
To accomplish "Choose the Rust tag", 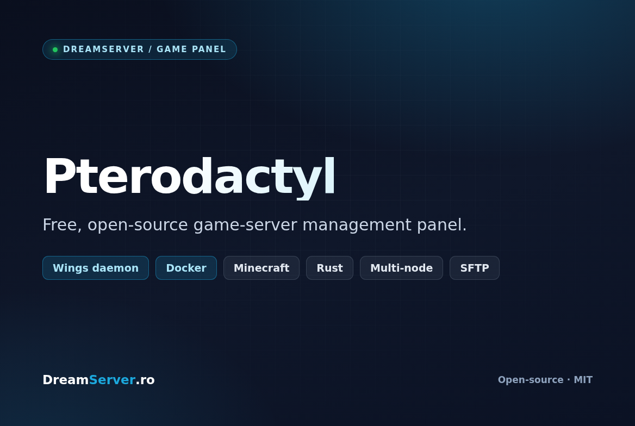I will [x=329, y=268].
